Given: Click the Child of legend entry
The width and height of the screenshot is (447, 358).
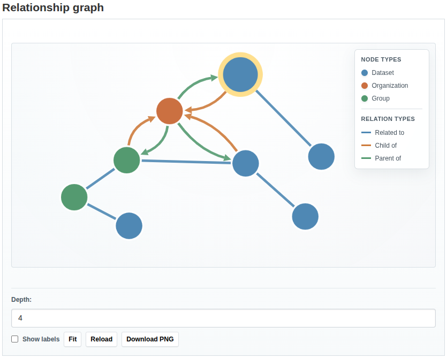Looking at the screenshot, I should (x=383, y=145).
